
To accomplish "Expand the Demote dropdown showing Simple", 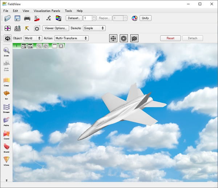I will click(x=94, y=28).
